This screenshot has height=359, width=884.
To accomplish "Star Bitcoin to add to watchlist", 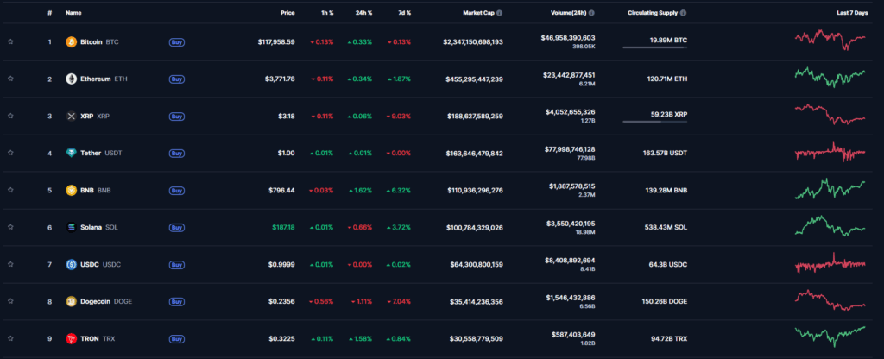I will [10, 41].
